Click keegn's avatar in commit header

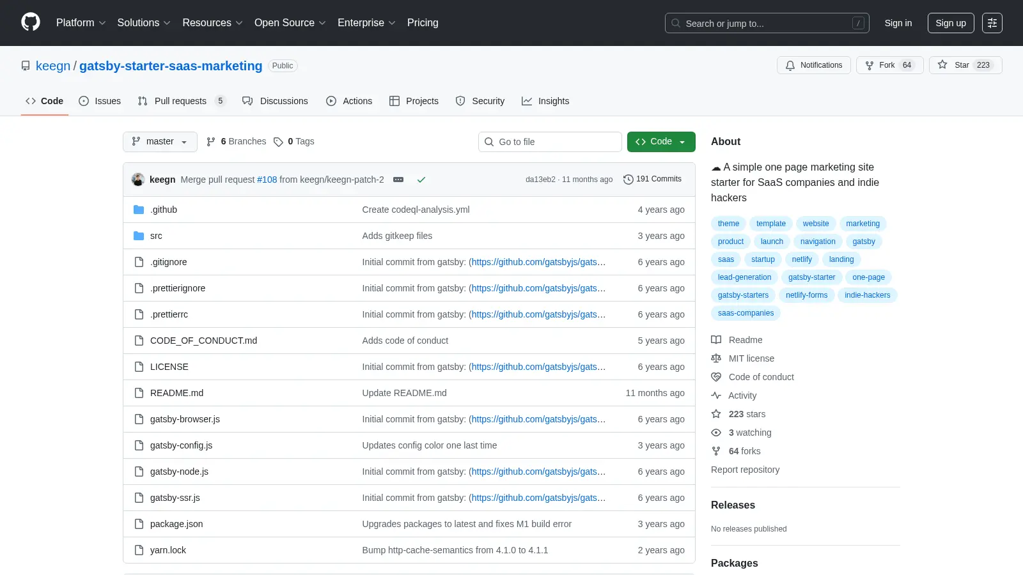pyautogui.click(x=138, y=180)
